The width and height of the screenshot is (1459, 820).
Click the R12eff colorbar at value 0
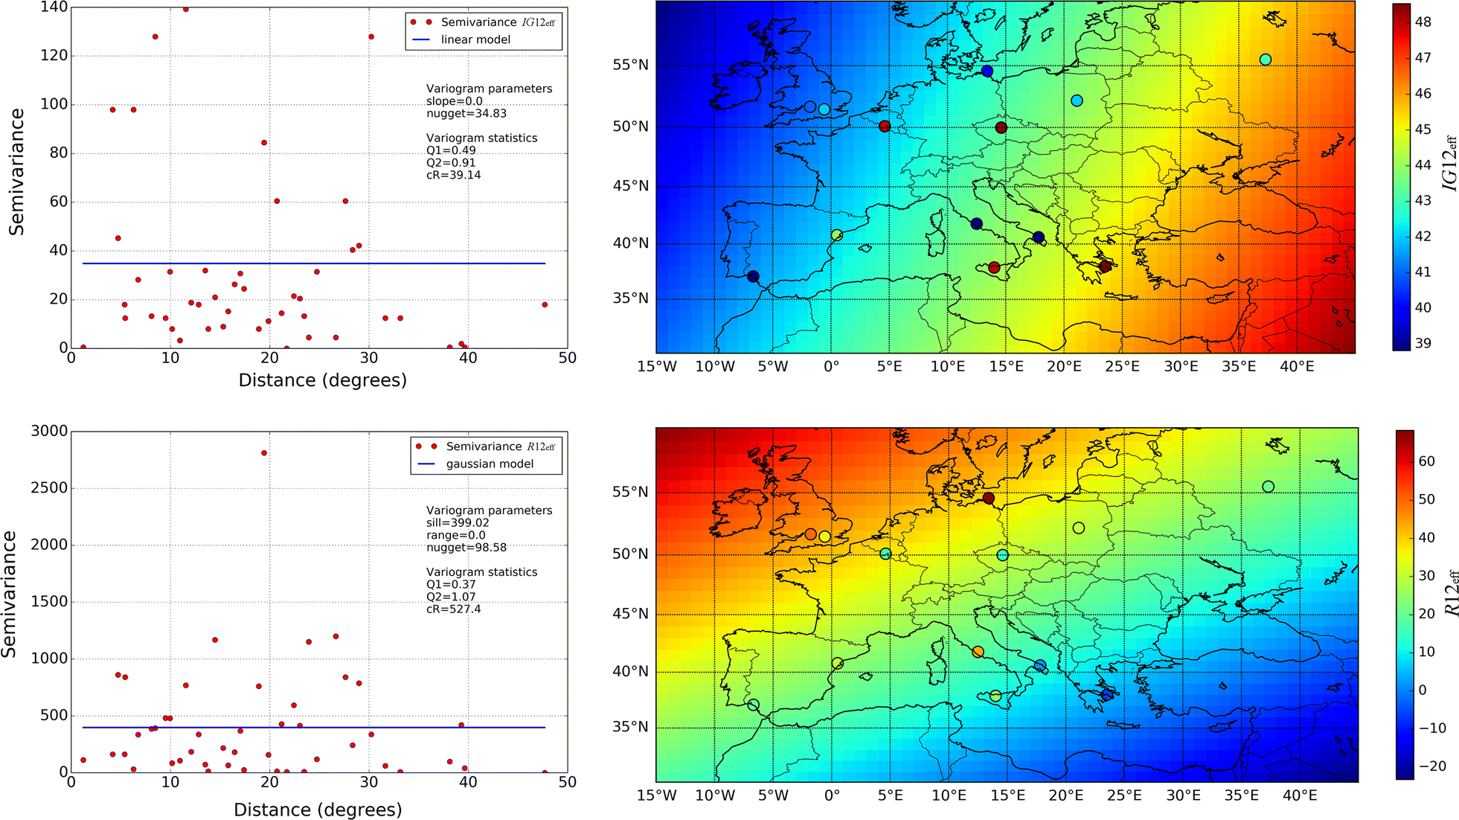click(1405, 690)
